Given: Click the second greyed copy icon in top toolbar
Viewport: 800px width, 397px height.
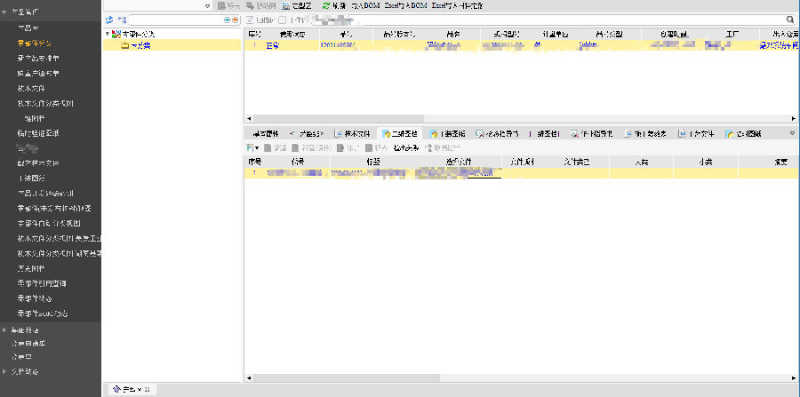Looking at the screenshot, I should click(x=250, y=6).
